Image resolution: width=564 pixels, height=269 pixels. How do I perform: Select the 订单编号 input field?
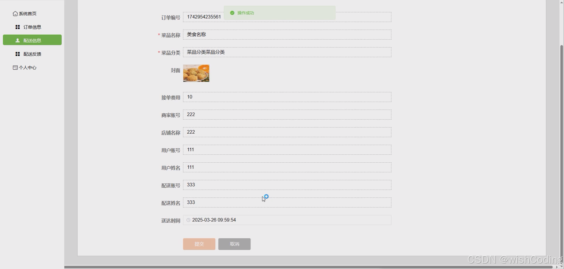tap(287, 17)
